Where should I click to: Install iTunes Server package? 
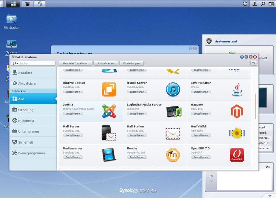(137, 92)
